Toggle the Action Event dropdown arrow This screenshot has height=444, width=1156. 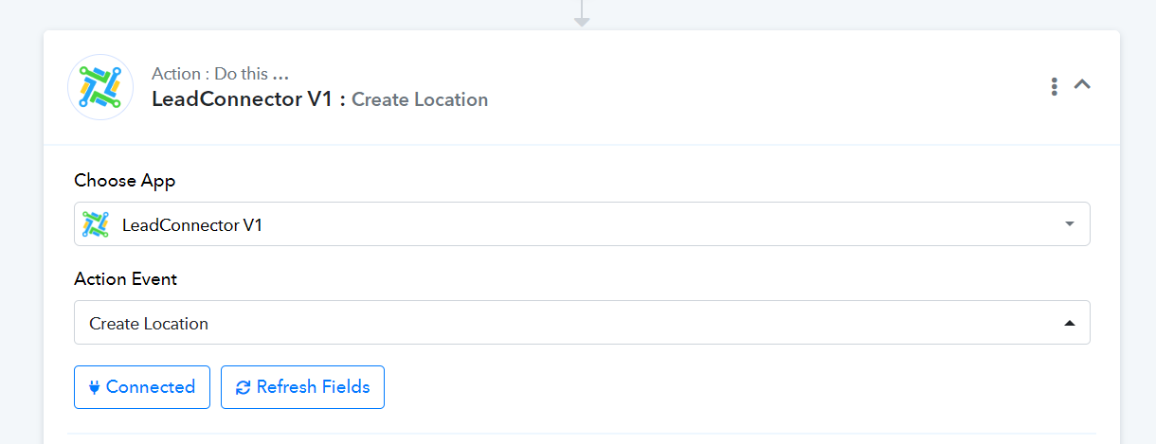[1069, 324]
